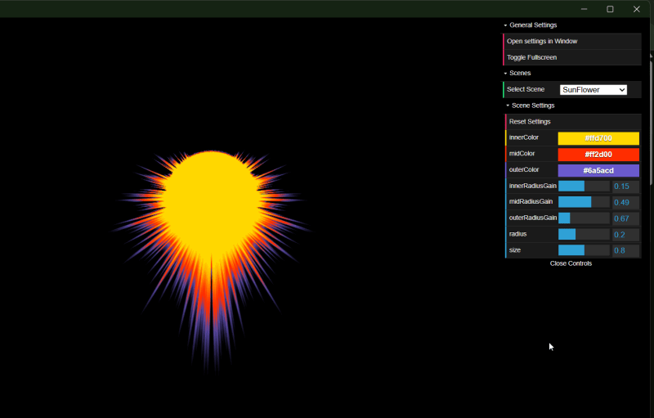This screenshot has height=418, width=654.
Task: Toggle Fullscreen mode
Action: point(531,57)
